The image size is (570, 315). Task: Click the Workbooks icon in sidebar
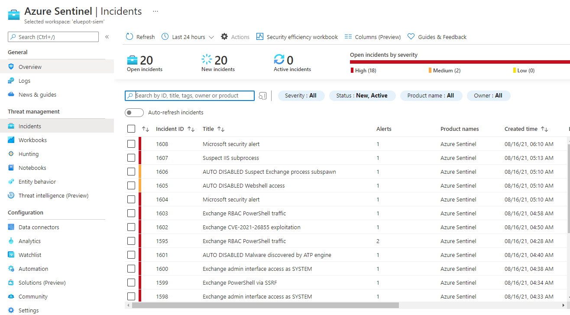[11, 140]
